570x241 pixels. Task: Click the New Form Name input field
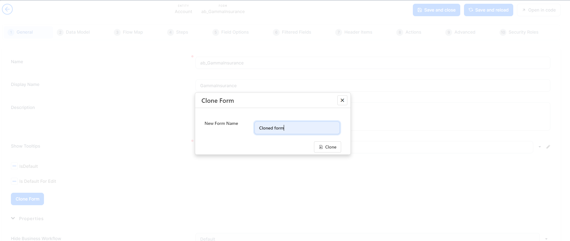(x=297, y=128)
